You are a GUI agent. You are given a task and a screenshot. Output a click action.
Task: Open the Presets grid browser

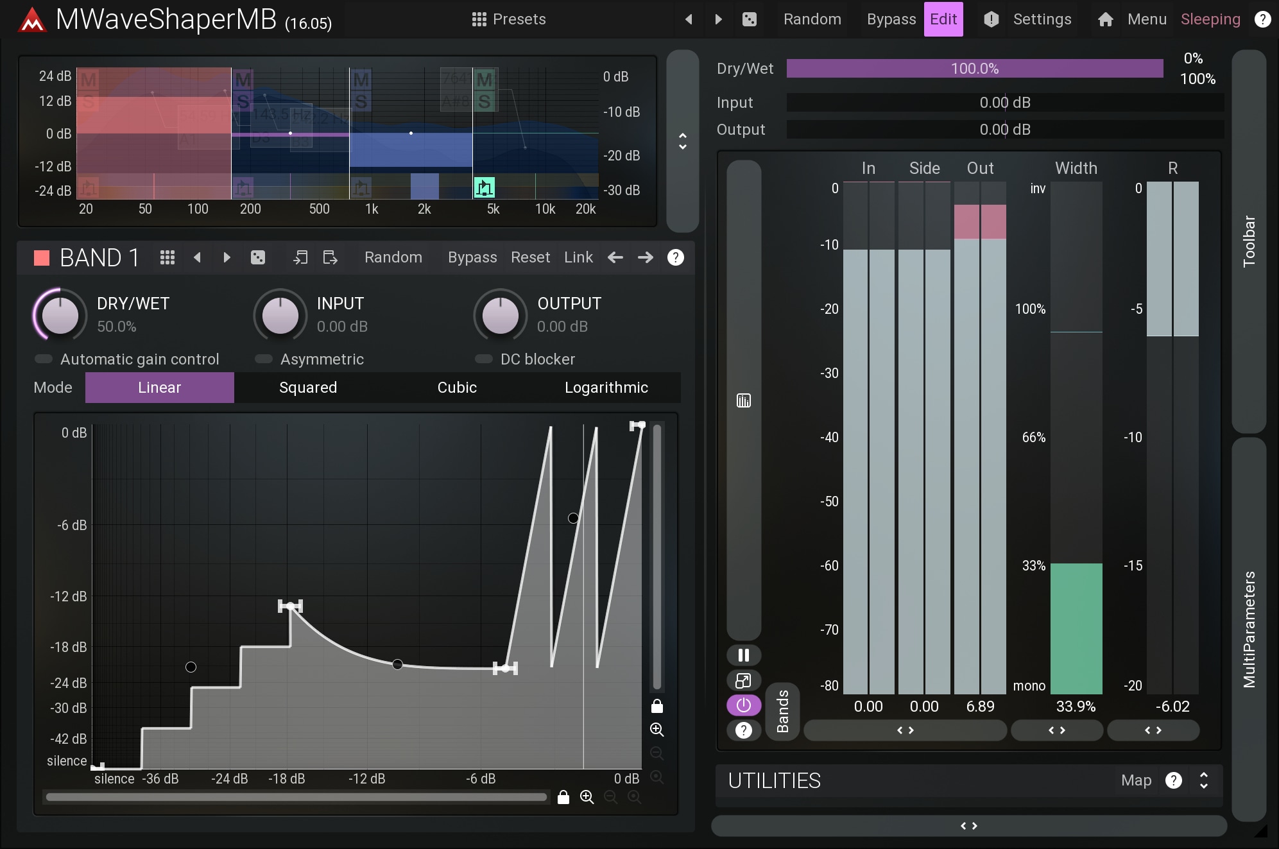click(508, 19)
